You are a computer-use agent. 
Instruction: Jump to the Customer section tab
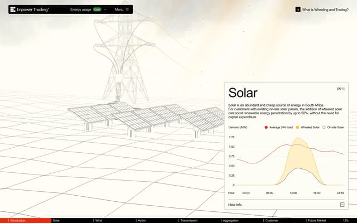coord(272,221)
